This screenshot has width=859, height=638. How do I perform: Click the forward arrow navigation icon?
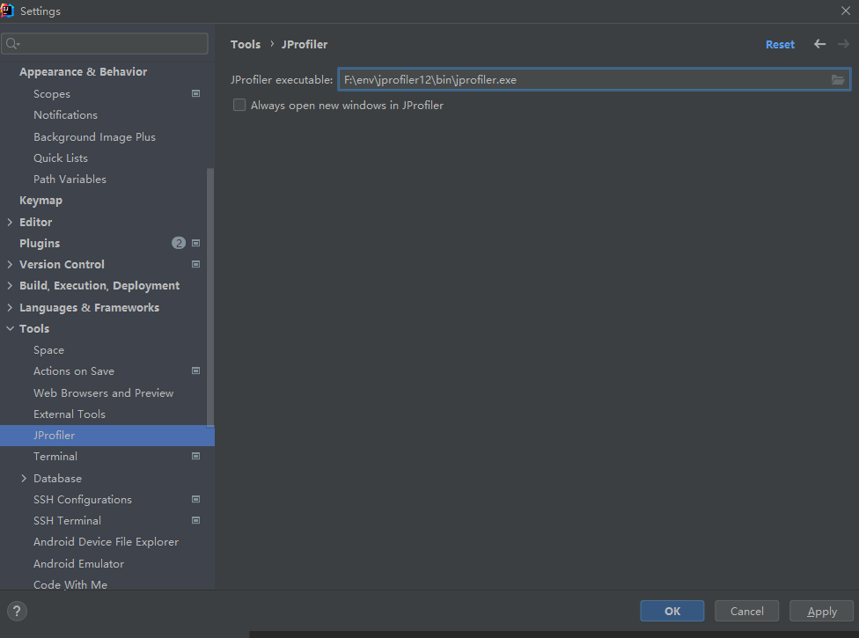[x=843, y=44]
